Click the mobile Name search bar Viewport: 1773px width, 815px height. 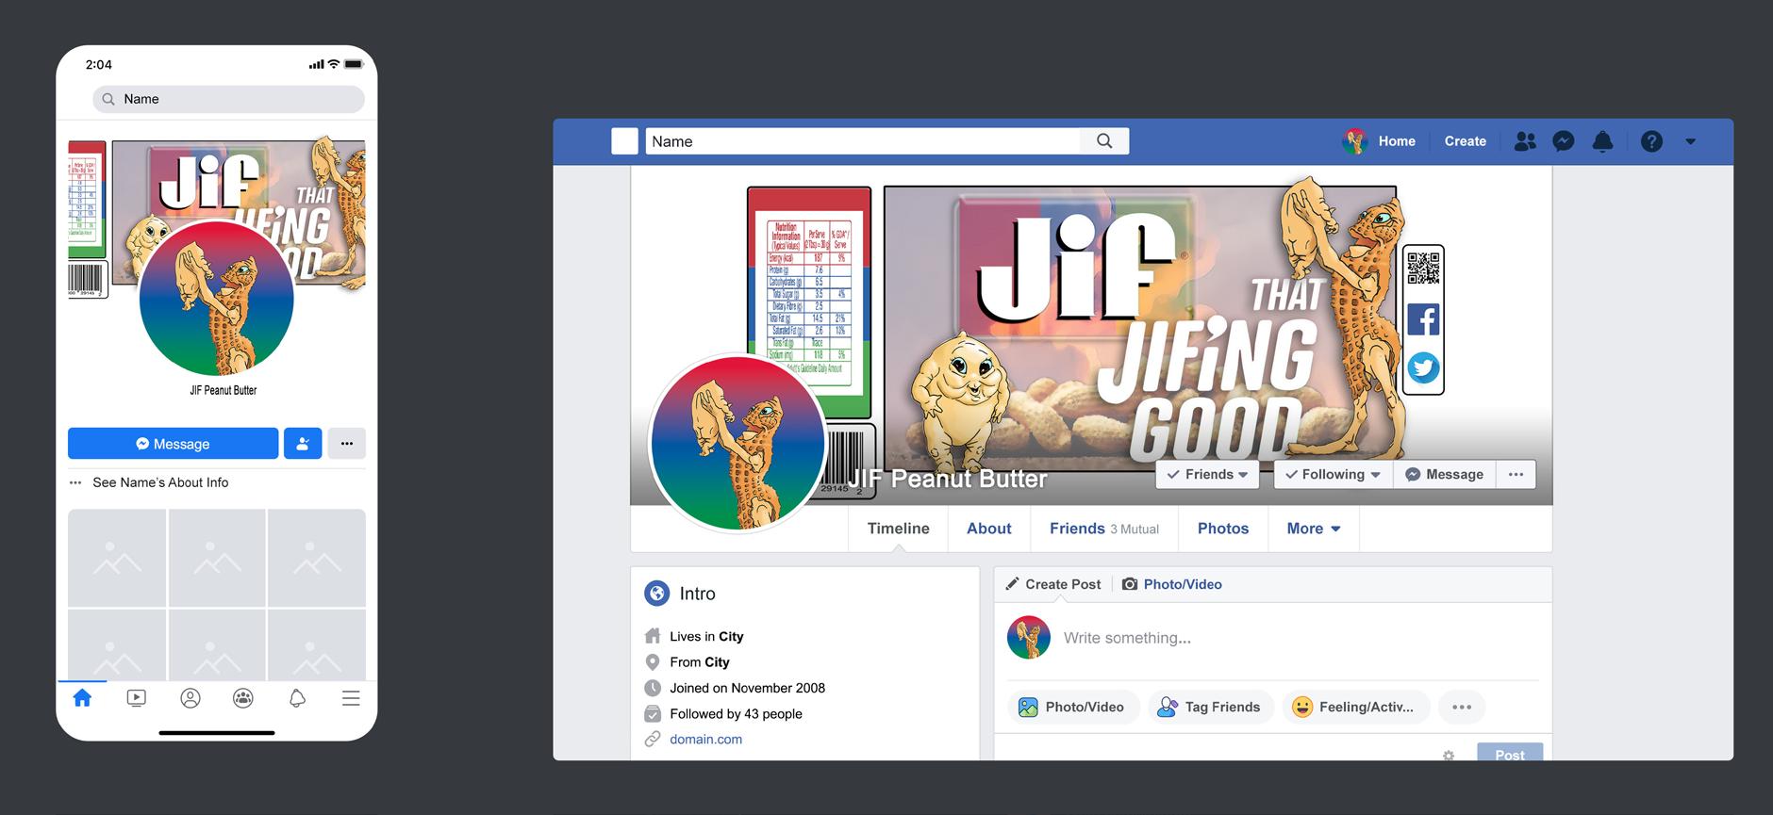click(228, 99)
